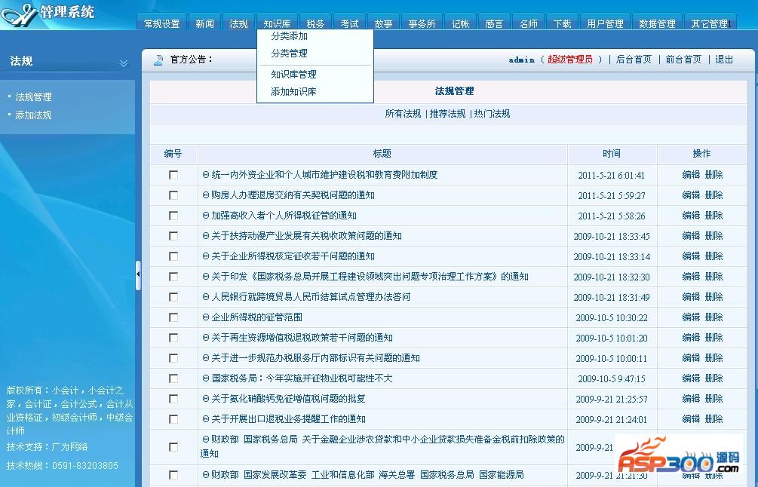Go to 前台首页 link

coord(683,60)
